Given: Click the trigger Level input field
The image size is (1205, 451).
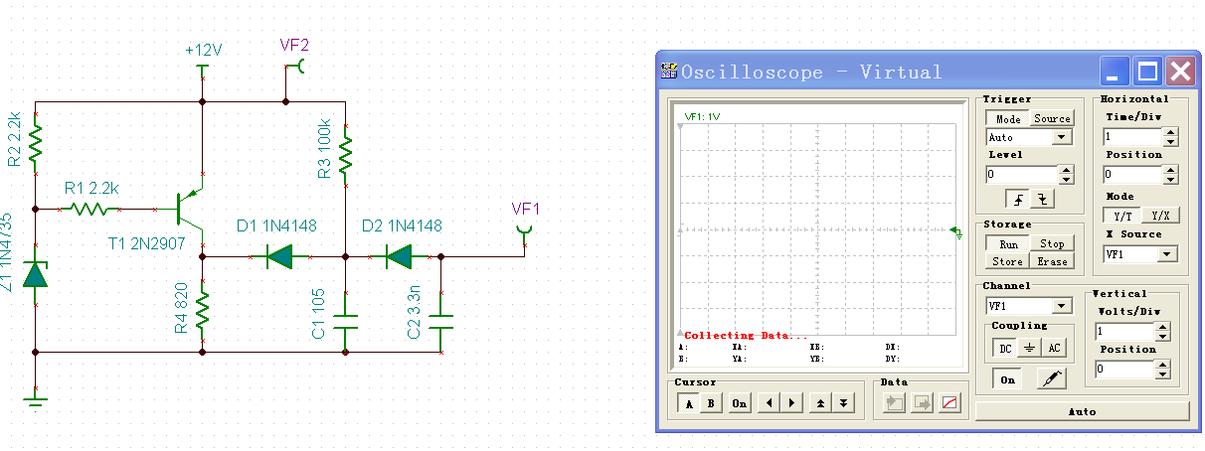Looking at the screenshot, I should coord(1022,175).
